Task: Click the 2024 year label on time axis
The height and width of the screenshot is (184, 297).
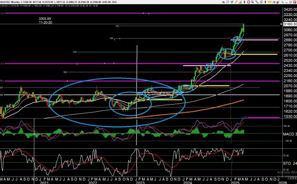Action: pyautogui.click(x=188, y=183)
